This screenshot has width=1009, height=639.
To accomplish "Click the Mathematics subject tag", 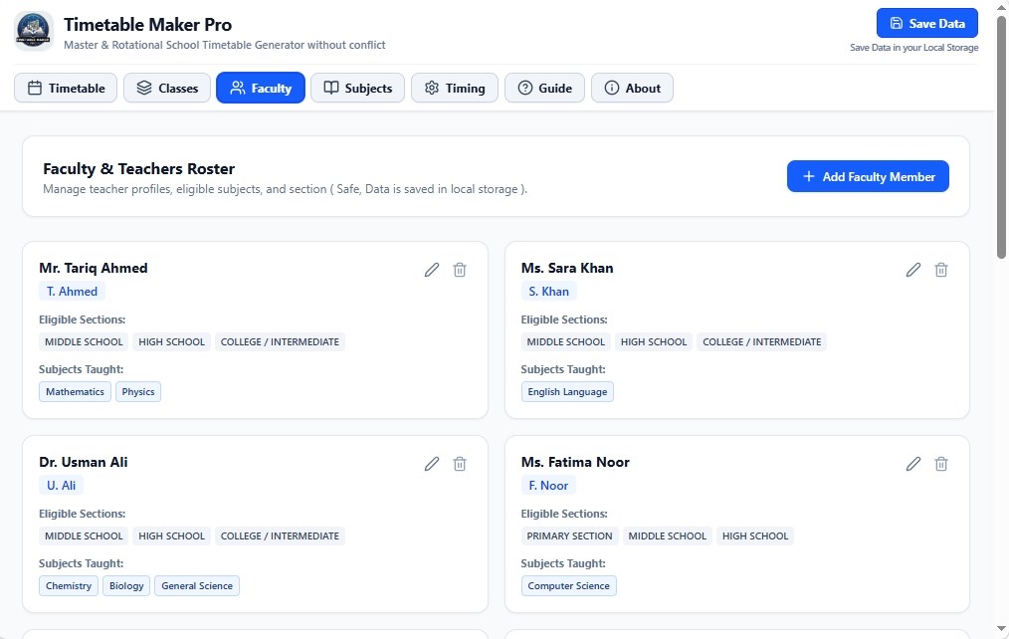I will 75,392.
